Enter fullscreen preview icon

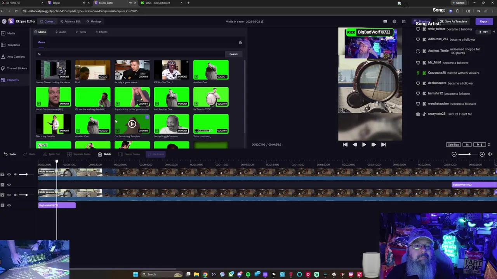(x=489, y=145)
